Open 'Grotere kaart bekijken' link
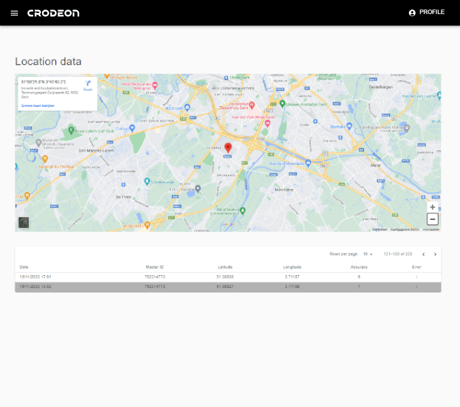 (x=38, y=105)
